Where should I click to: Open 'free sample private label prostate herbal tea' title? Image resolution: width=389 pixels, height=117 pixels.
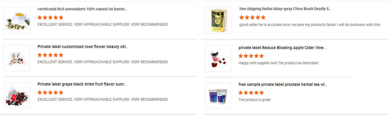283,85
